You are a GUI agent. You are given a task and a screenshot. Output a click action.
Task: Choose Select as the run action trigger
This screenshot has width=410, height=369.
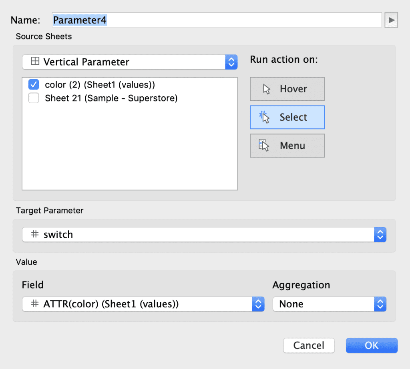click(x=287, y=117)
